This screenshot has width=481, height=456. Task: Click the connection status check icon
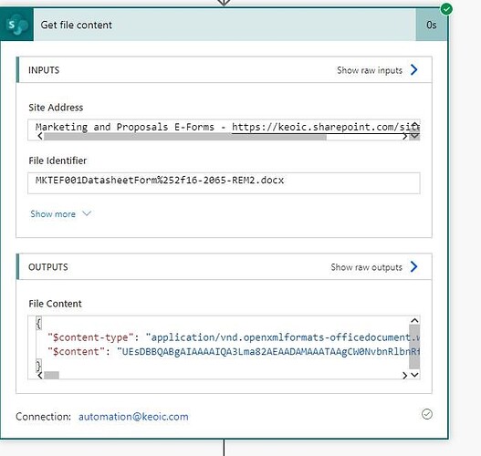pos(427,414)
